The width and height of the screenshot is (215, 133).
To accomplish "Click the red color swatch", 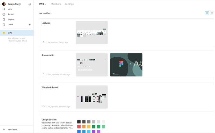I will (x=79, y=127).
